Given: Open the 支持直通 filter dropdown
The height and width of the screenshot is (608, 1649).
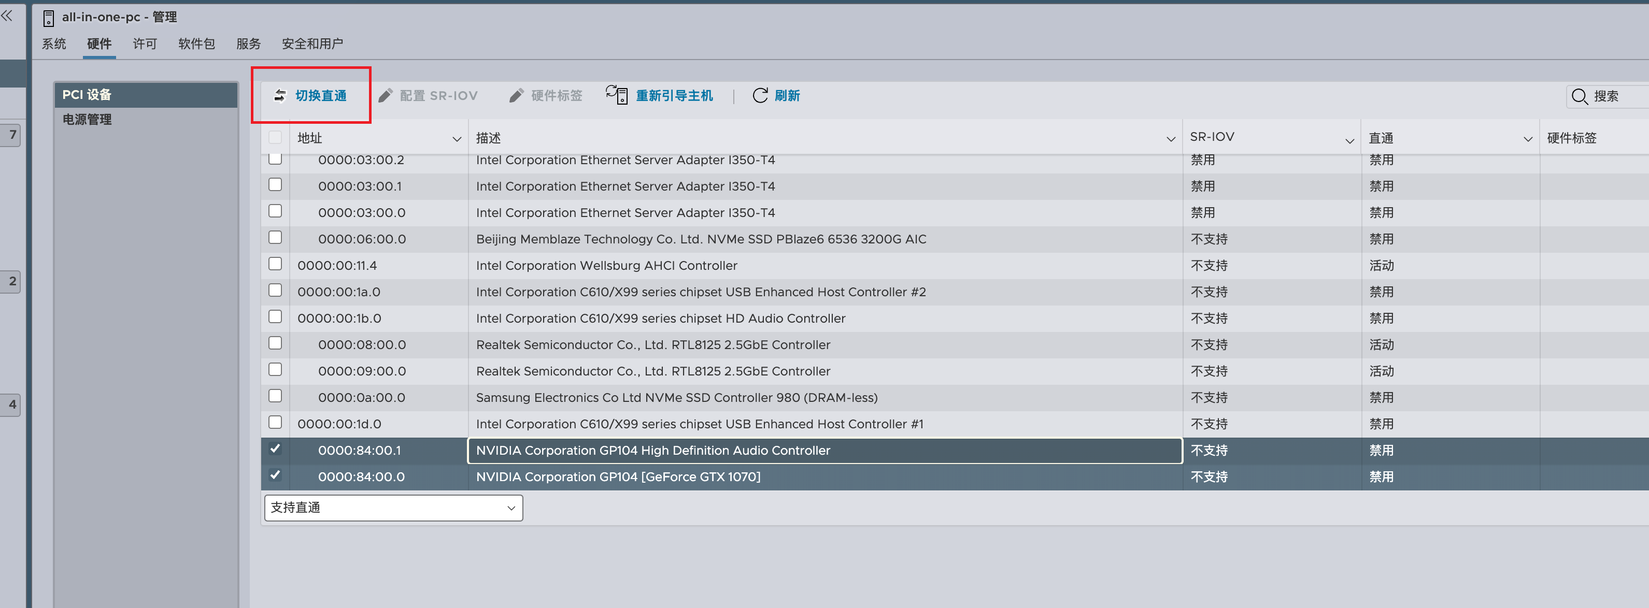Looking at the screenshot, I should click(393, 508).
